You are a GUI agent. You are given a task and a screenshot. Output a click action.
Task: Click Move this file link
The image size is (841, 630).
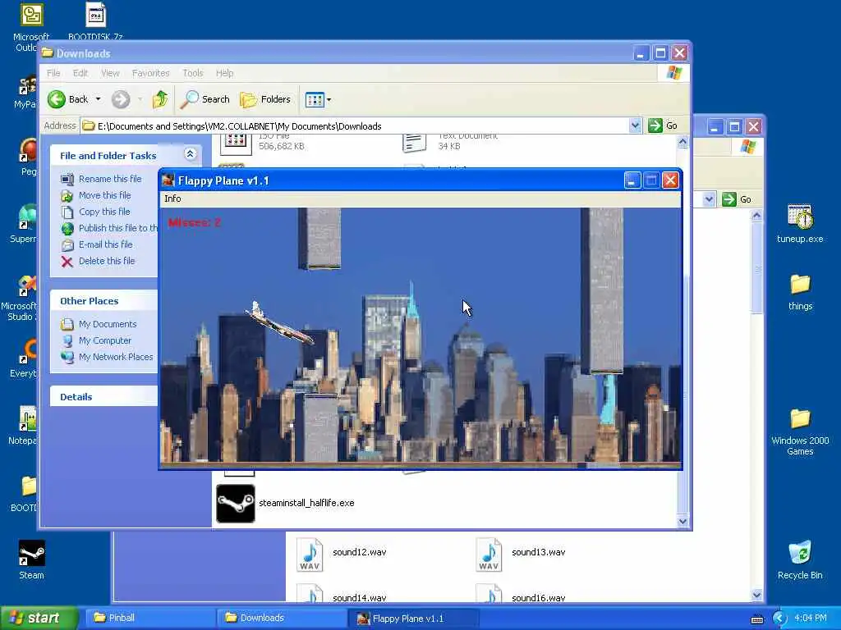[x=104, y=195]
